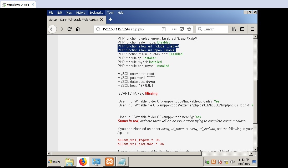Open a new tab with plus button
Screen dimensions: 288x168
coord(110,19)
